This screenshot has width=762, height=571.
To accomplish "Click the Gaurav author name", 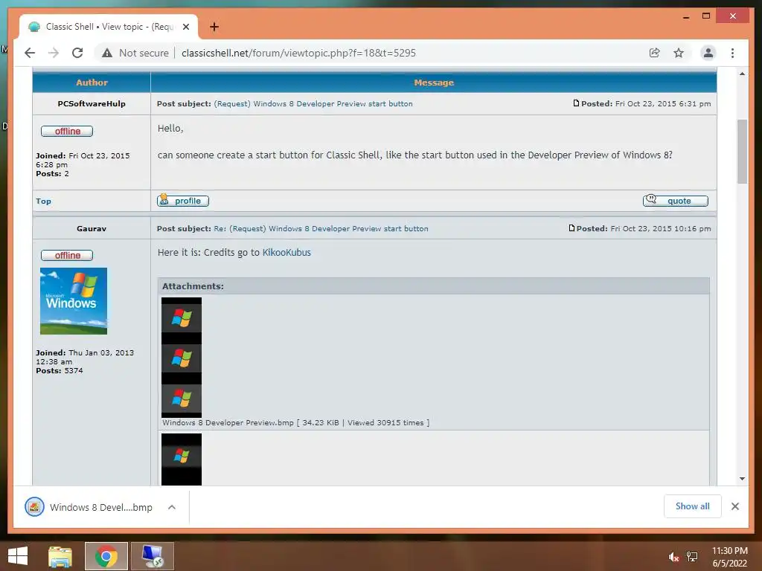I will point(92,228).
